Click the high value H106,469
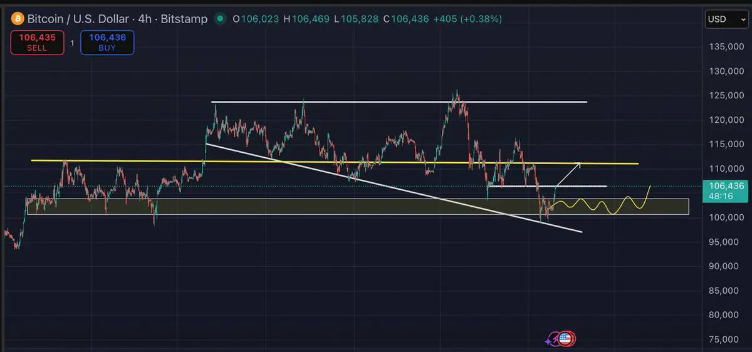 coord(306,19)
